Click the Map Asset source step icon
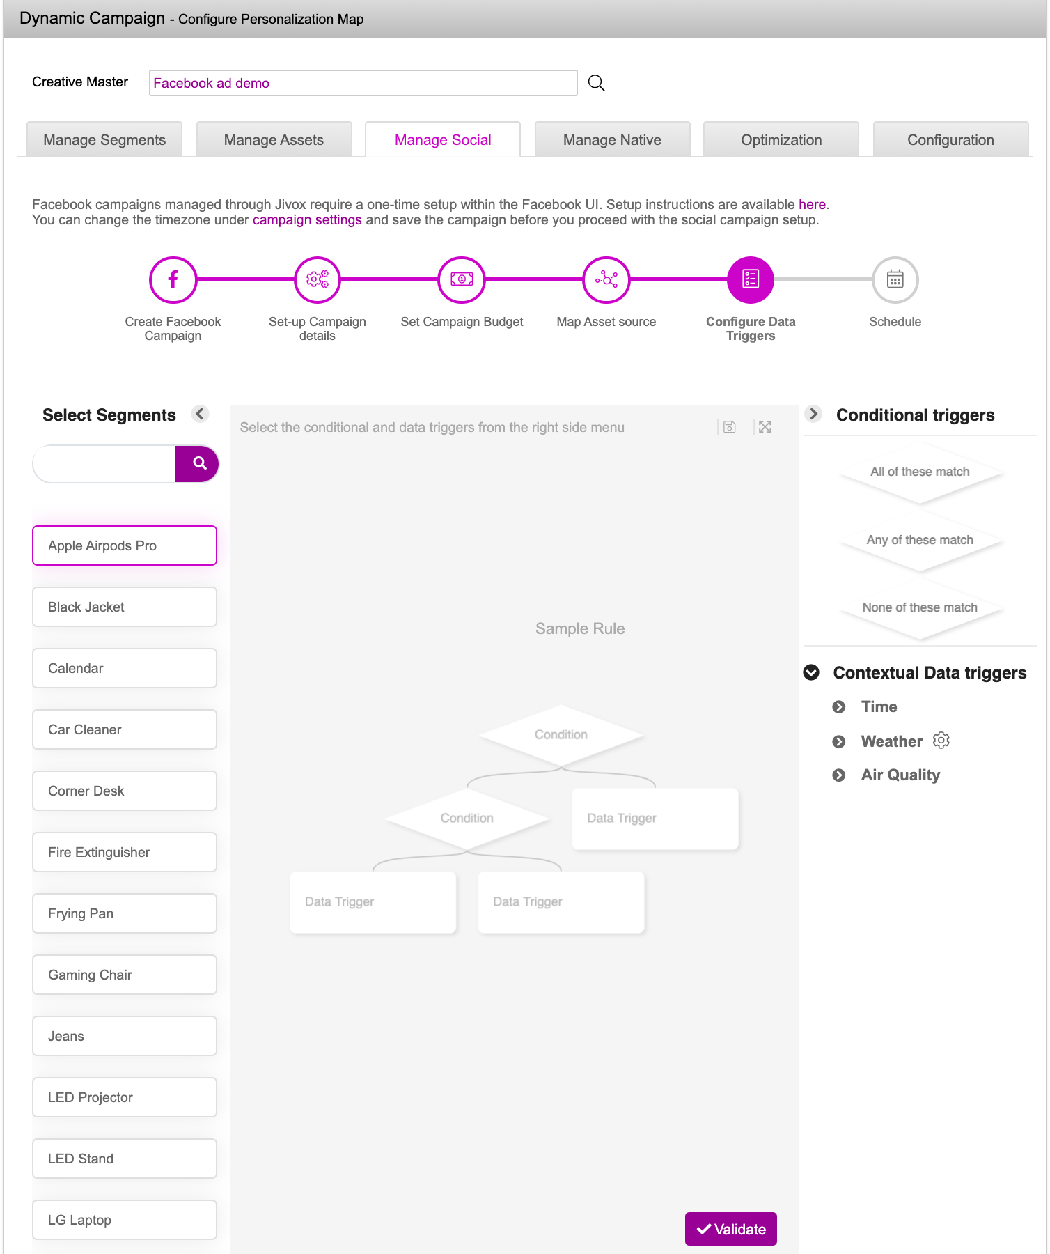The height and width of the screenshot is (1254, 1050). click(606, 280)
